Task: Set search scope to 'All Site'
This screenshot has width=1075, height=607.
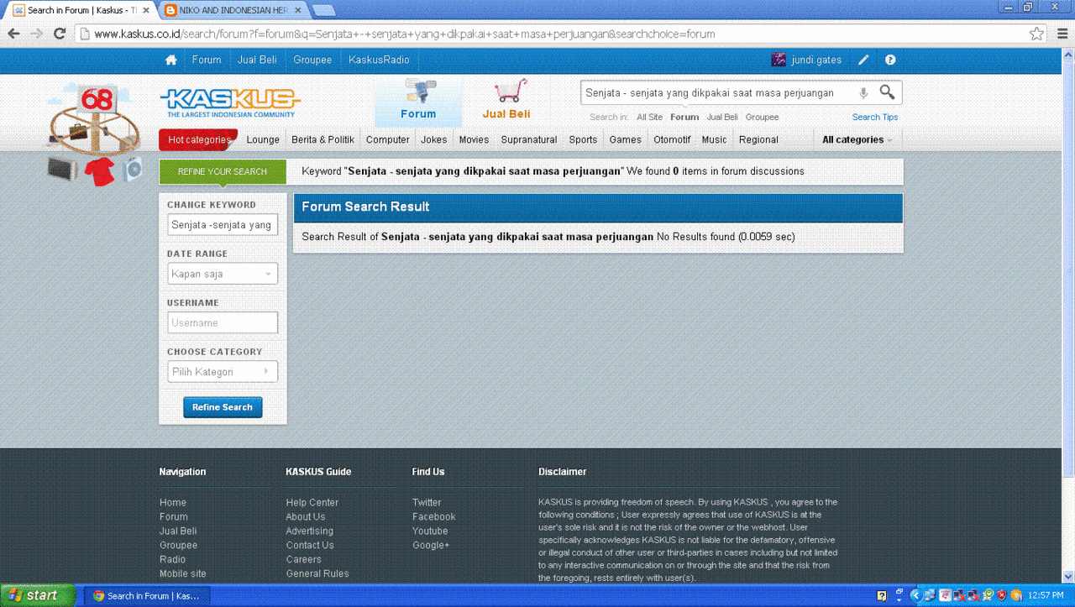Action: pyautogui.click(x=650, y=118)
